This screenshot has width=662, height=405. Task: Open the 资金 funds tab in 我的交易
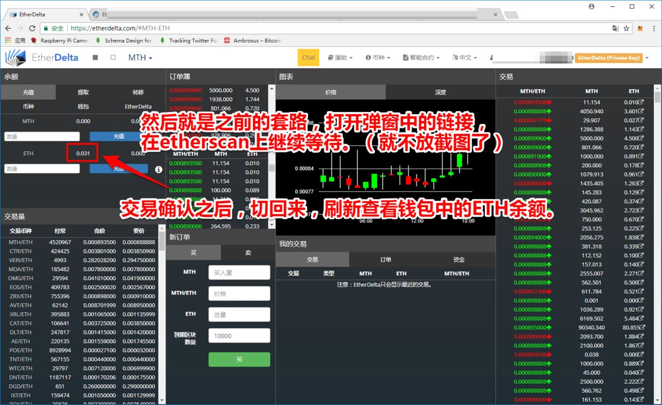tap(459, 259)
